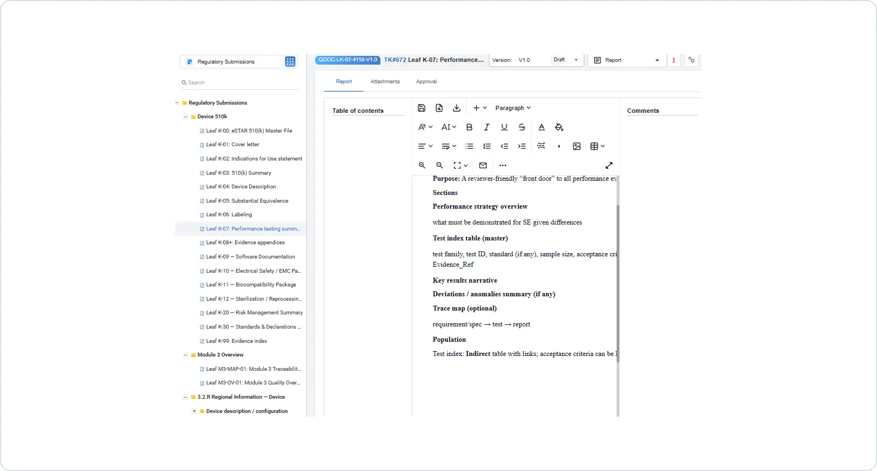Open the TK#672 task link
Screen dimensions: 877x471
point(395,60)
